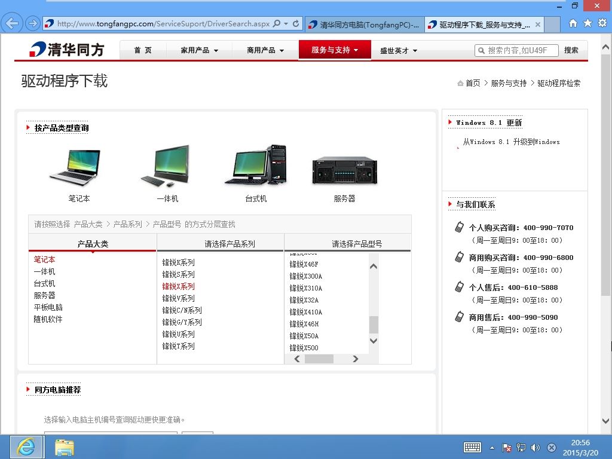Viewport: 612px width, 459px height.
Task: Click the 搜索 button
Action: (x=571, y=50)
